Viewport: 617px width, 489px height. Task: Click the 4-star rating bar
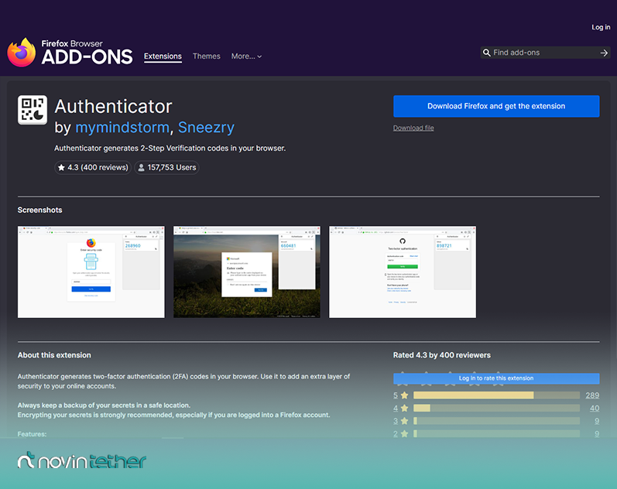[496, 409]
